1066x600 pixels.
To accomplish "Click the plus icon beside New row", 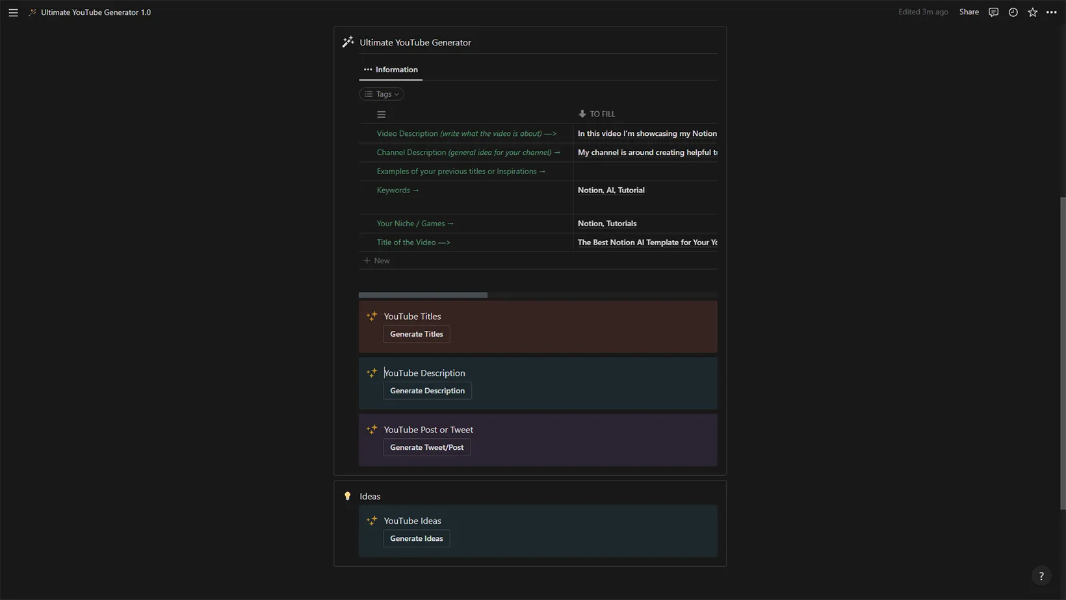I will point(367,261).
